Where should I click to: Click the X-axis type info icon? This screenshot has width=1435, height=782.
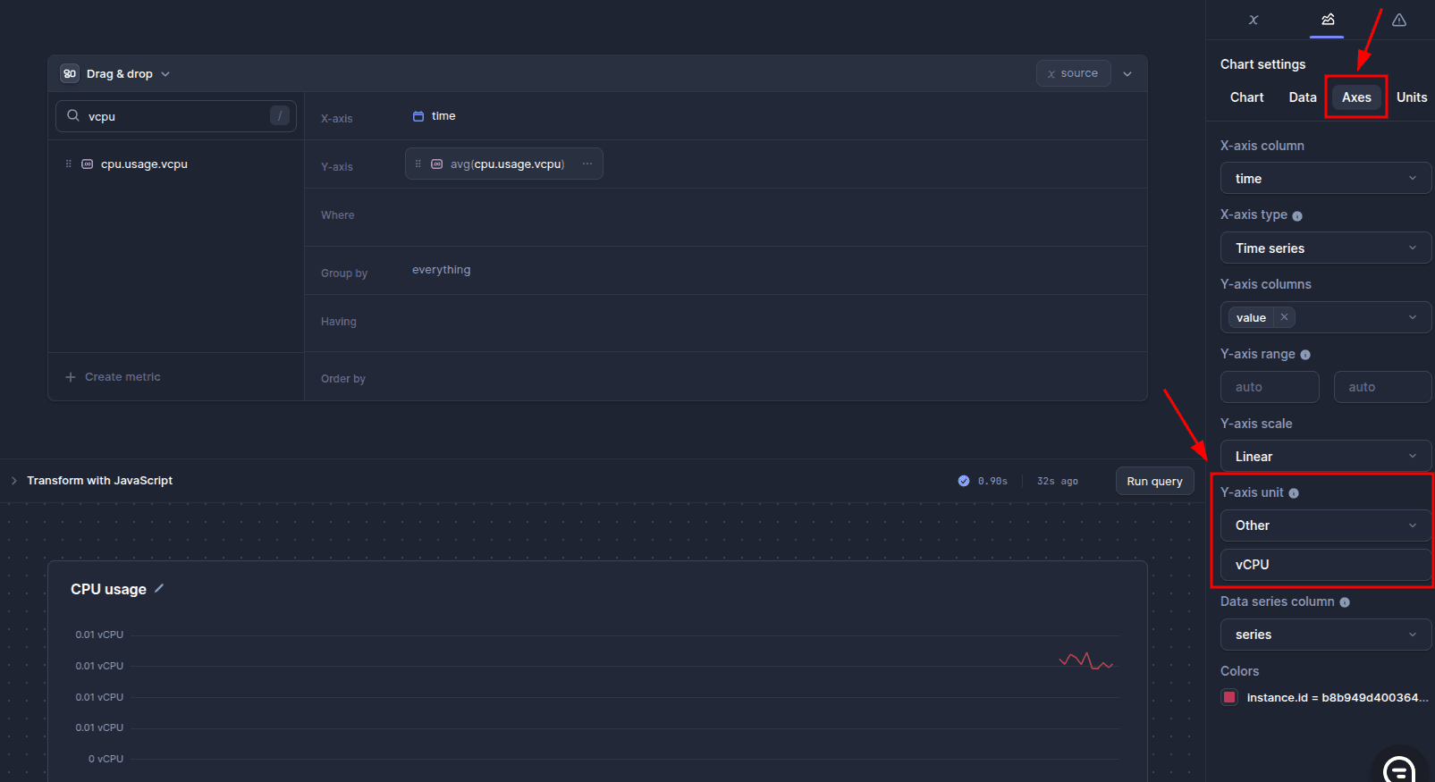[1297, 216]
